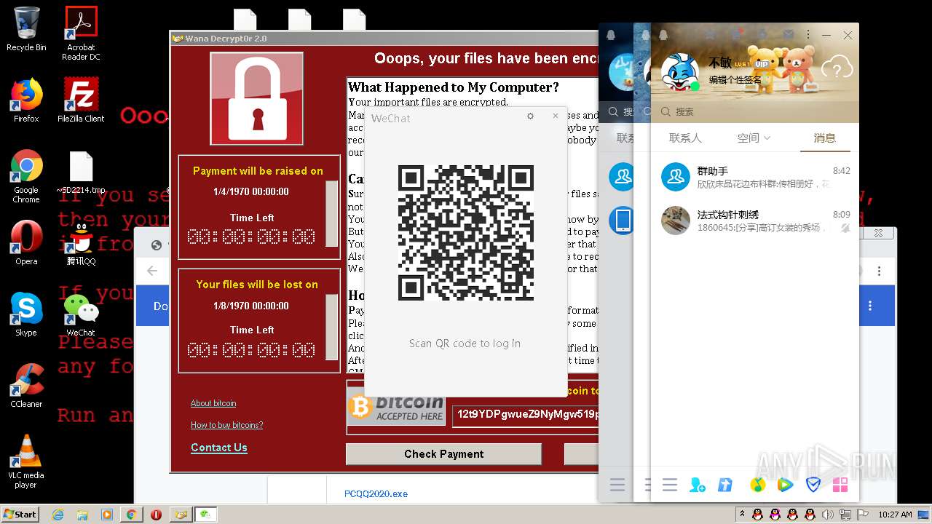Open the browser three-dot menu

(x=879, y=271)
